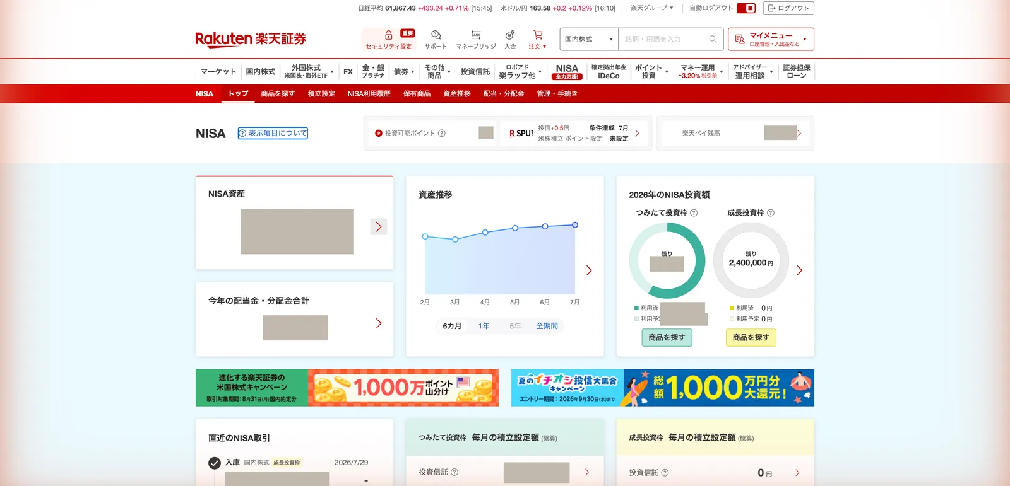Expand the 楽天グループ dropdown

(652, 8)
